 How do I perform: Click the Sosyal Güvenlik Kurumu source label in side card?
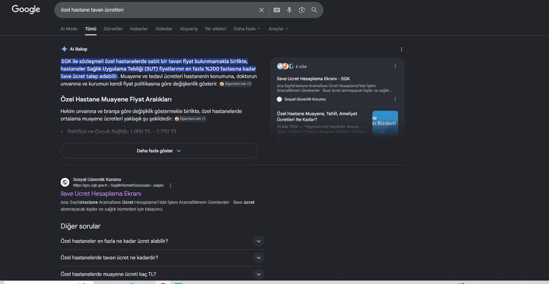click(305, 99)
